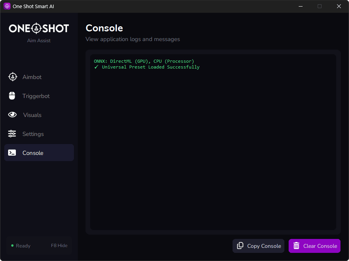Click the copy icon beside Copy Console
This screenshot has height=261, width=349.
pos(240,246)
